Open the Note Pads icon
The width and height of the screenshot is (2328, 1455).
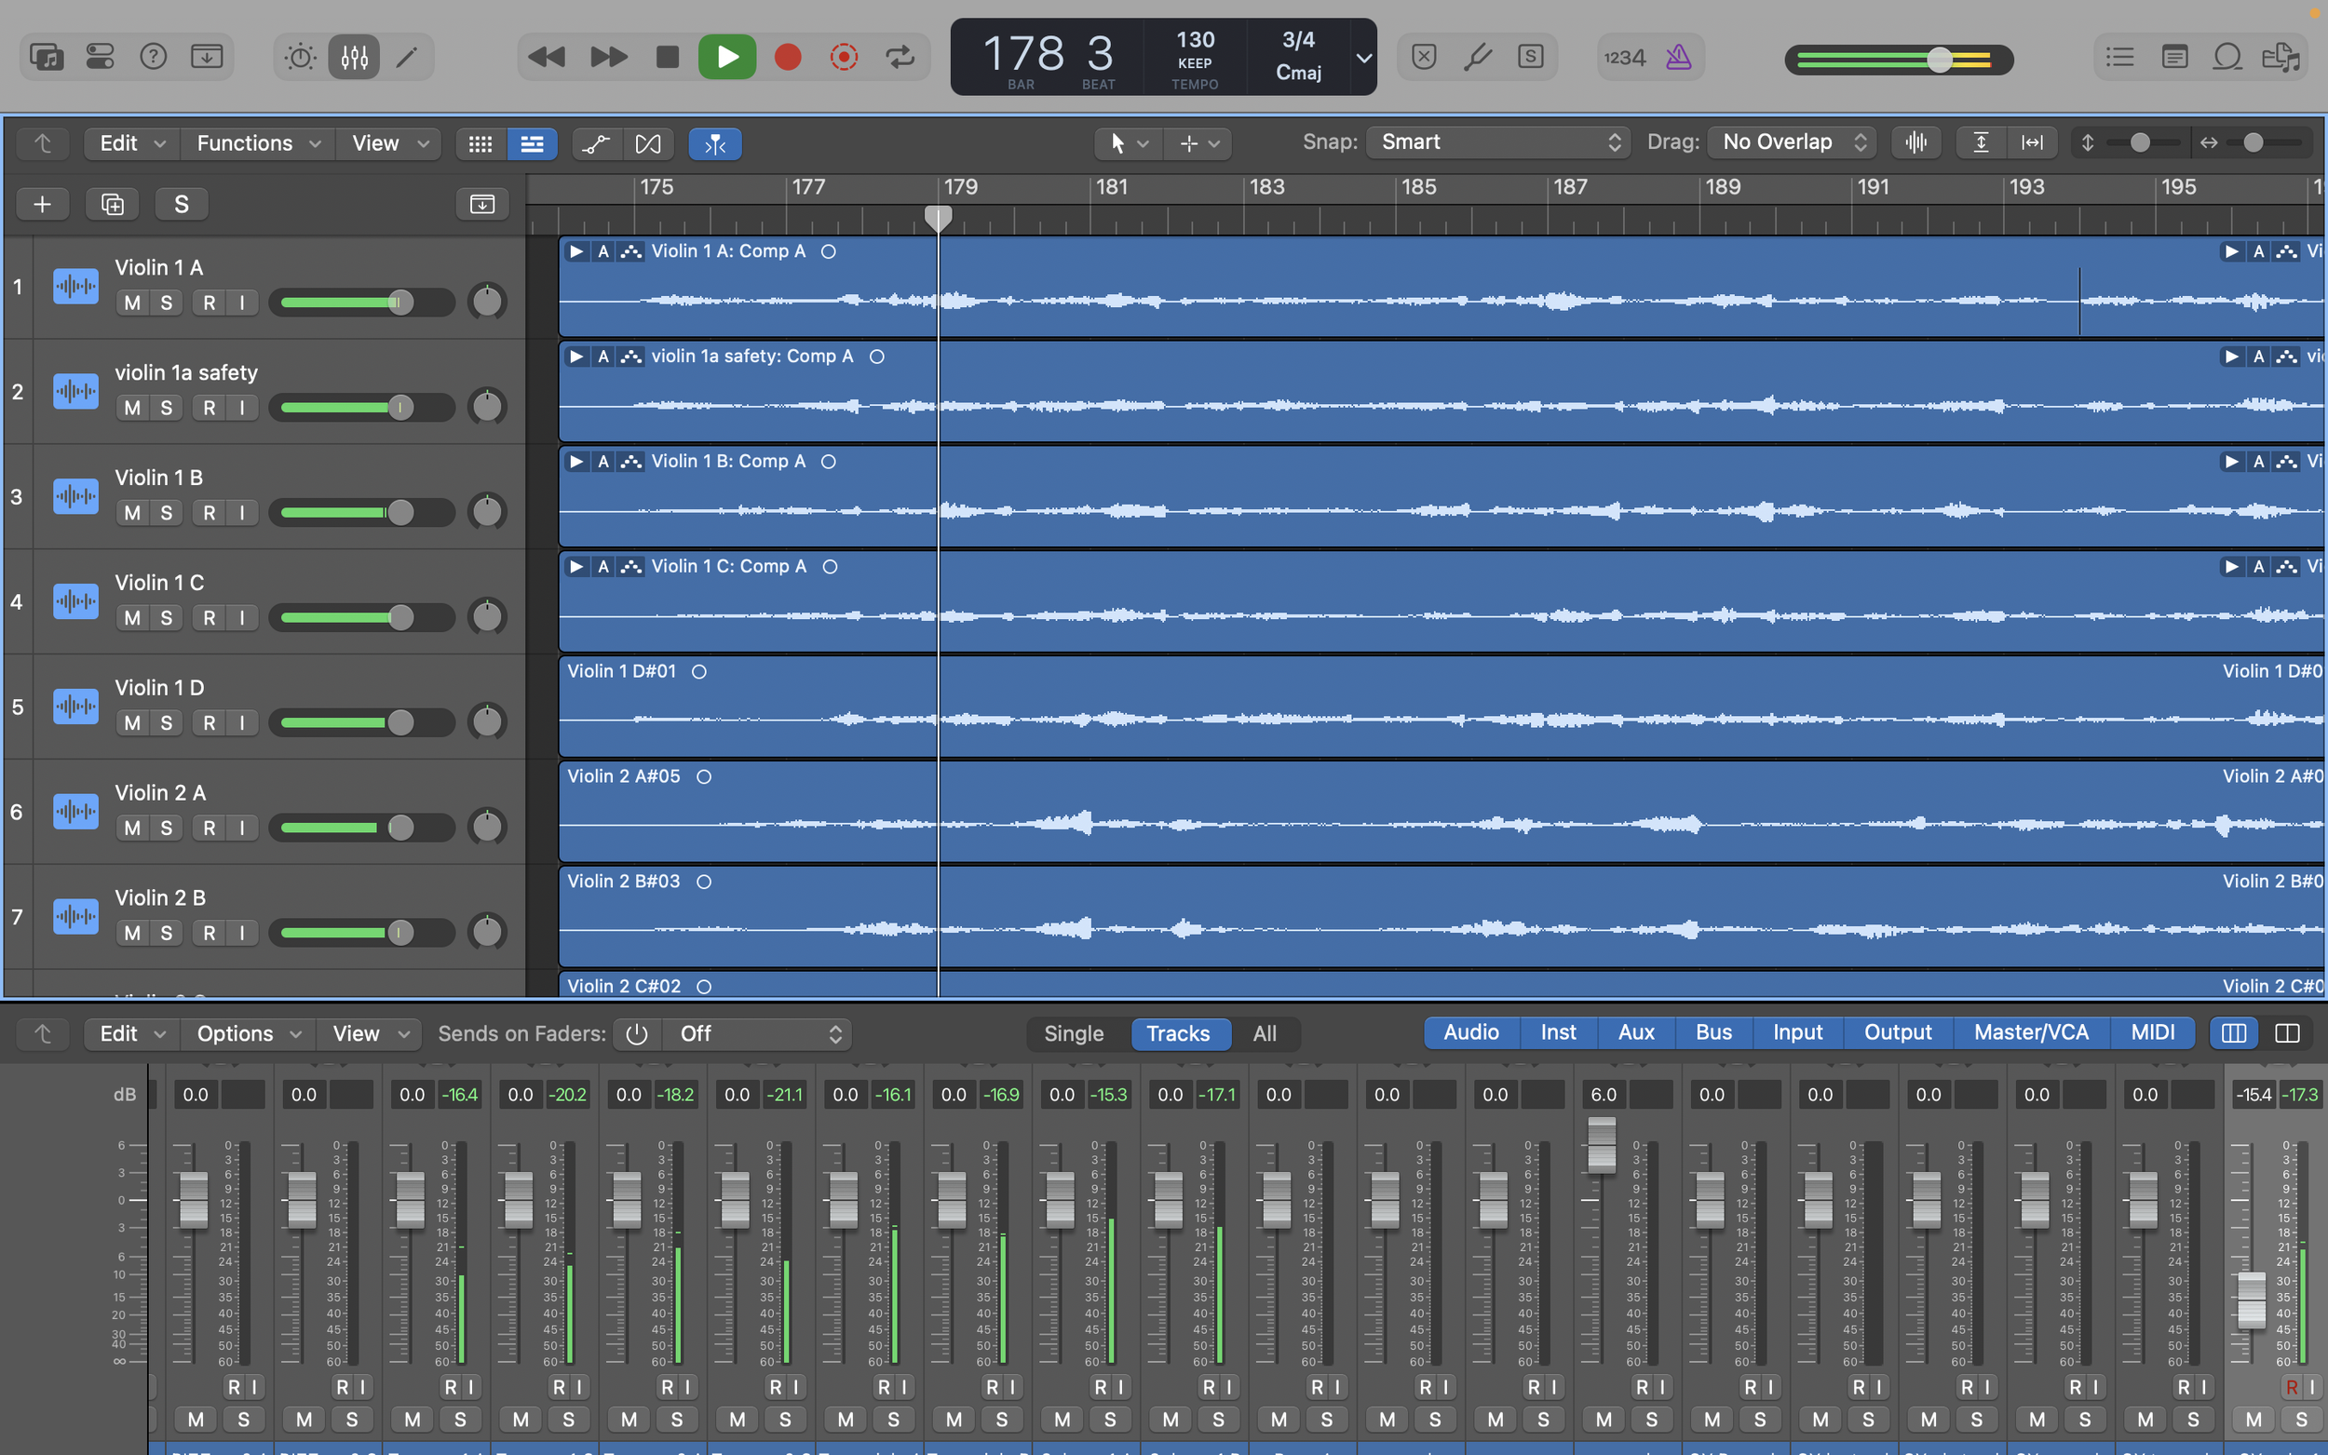(x=2174, y=57)
